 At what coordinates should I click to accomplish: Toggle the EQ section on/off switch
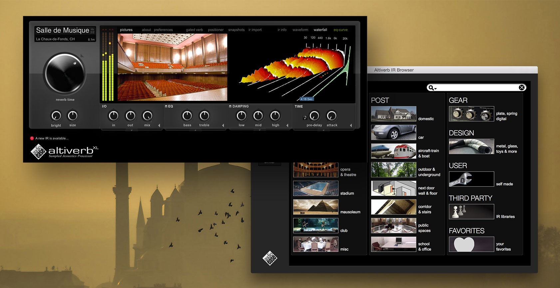[x=166, y=106]
